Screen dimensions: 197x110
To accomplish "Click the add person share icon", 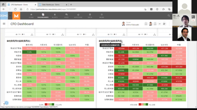I will [x=164, y=24].
